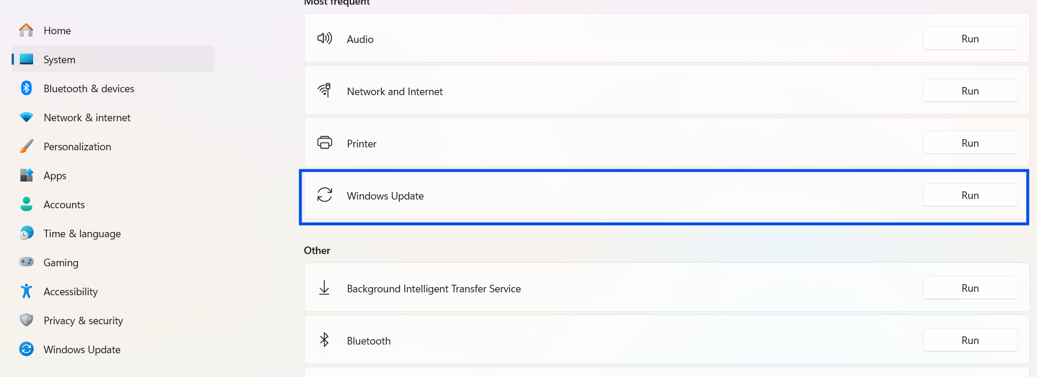This screenshot has width=1037, height=377.
Task: Run the Audio troubleshooter
Action: coord(970,39)
